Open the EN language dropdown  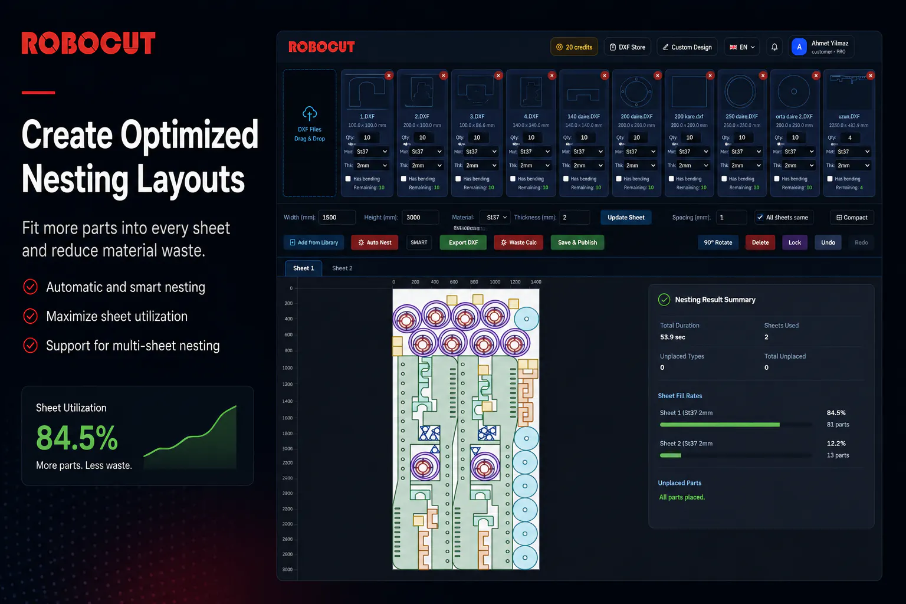pos(742,47)
